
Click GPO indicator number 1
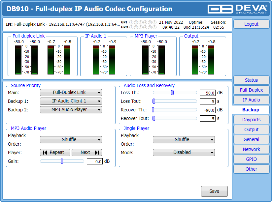click(131, 27)
